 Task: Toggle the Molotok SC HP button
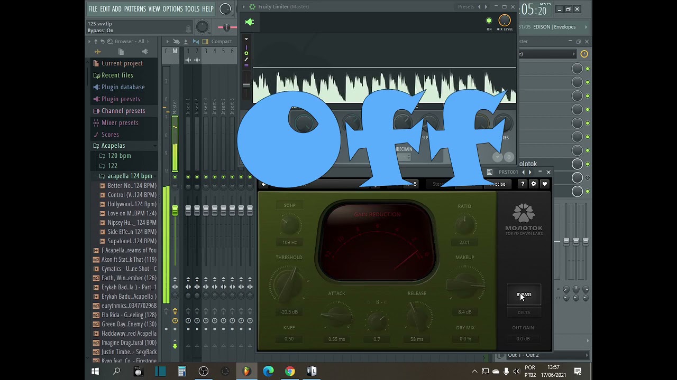click(x=289, y=205)
